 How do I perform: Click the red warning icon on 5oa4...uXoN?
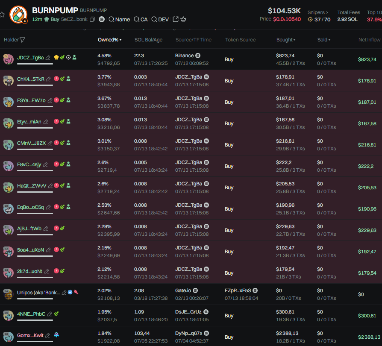56,249
